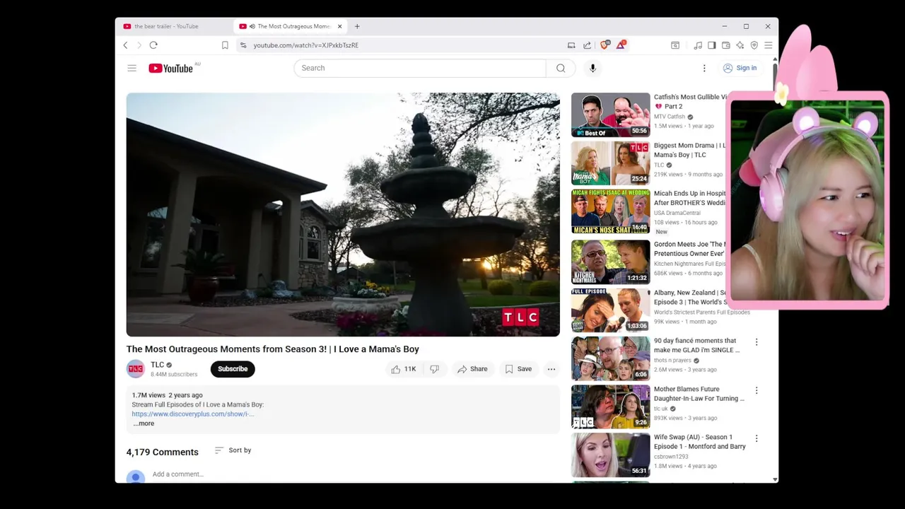Open Mother Blames Future Daughter-In-Law thumbnail

(x=610, y=406)
